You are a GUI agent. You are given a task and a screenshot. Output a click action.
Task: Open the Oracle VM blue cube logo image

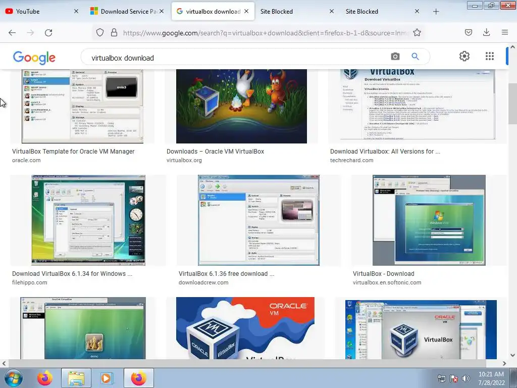[x=245, y=328]
